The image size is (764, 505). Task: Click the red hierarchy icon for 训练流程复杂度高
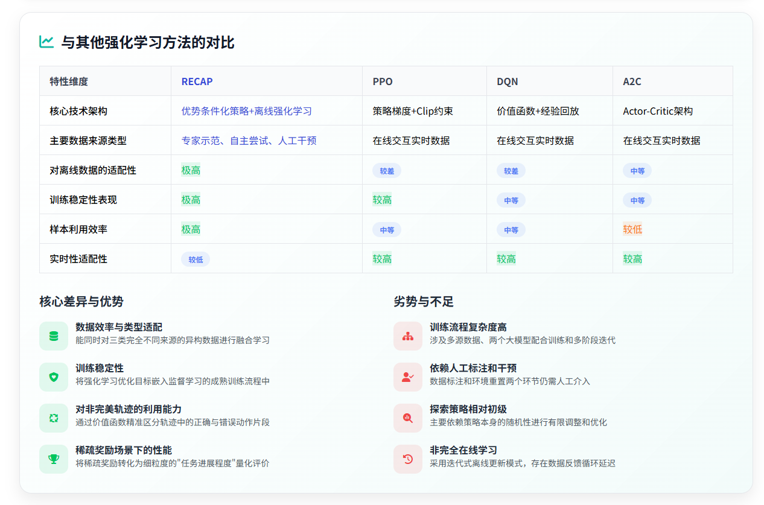click(x=408, y=336)
